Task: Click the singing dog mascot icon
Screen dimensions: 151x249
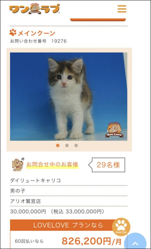Action: 18,165
